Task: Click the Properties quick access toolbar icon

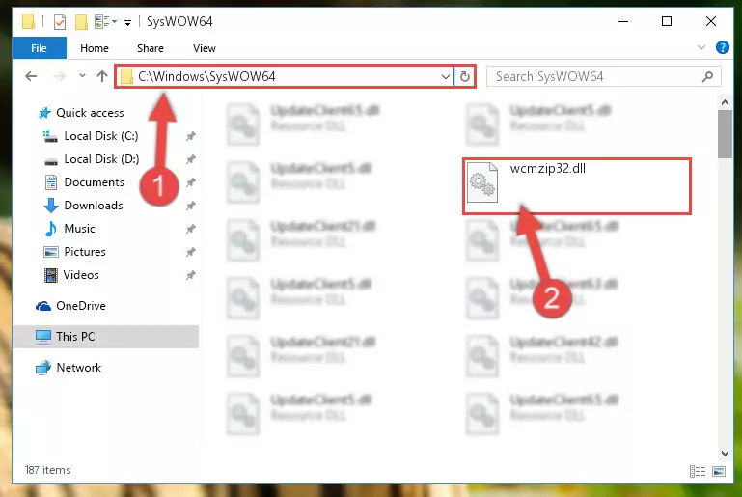Action: coord(60,22)
